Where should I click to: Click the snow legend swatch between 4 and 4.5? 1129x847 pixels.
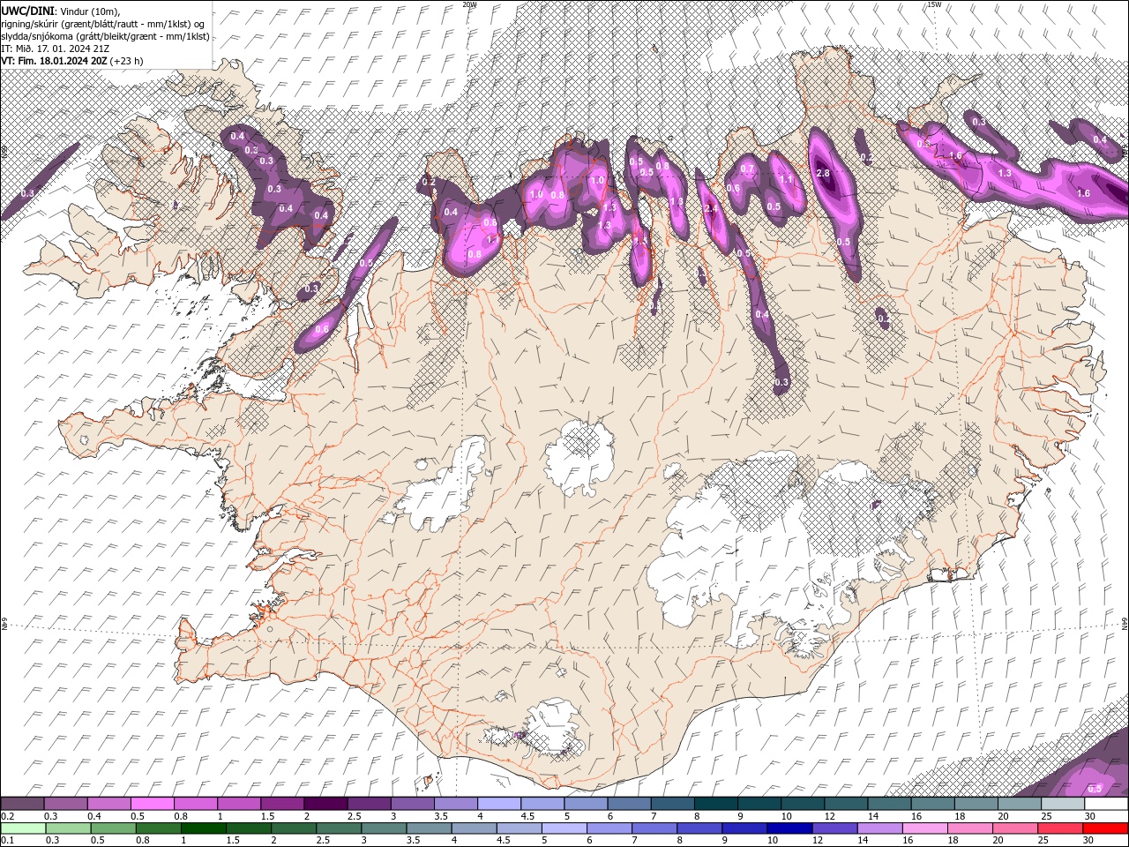click(499, 804)
